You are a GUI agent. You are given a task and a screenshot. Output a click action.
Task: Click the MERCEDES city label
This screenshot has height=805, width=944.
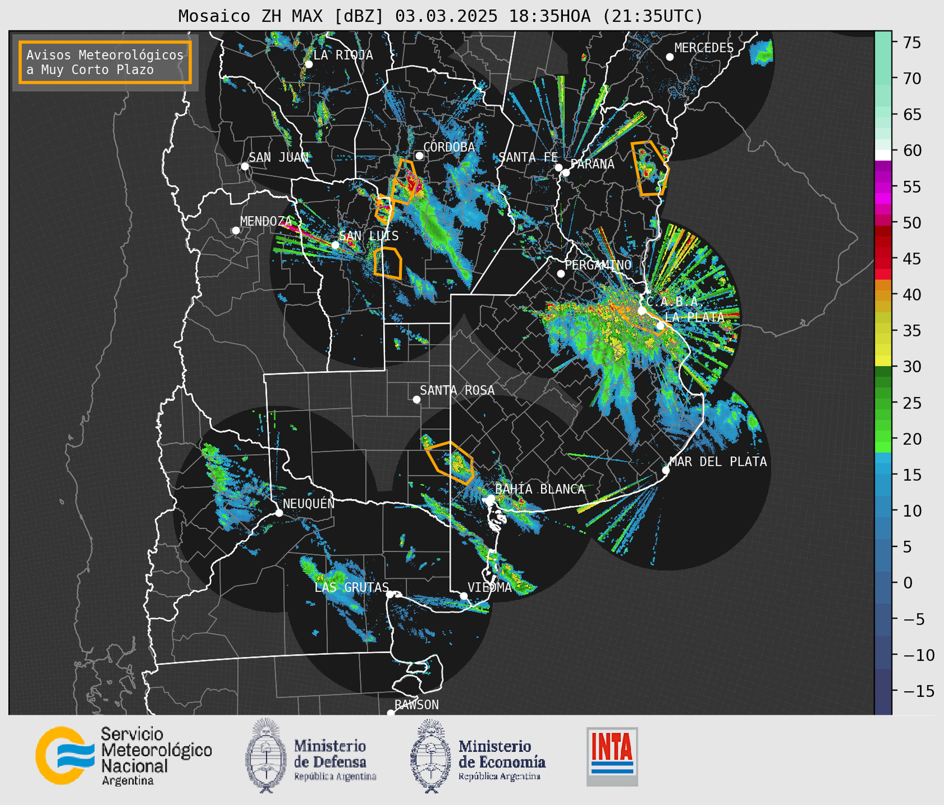pos(704,48)
